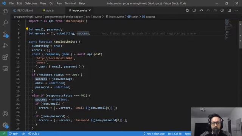Click the 'index.svelte' breadcrumb
The width and height of the screenshot is (242, 136).
tap(115, 17)
